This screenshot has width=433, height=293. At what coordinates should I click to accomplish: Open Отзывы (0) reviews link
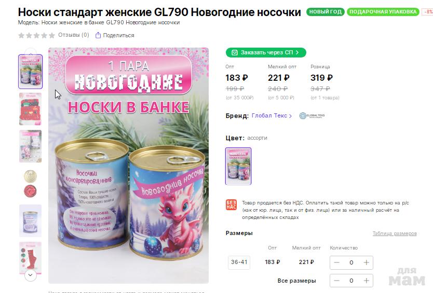click(73, 35)
